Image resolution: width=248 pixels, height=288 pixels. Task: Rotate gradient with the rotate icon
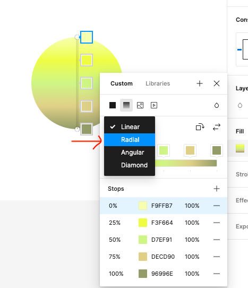coord(200,127)
